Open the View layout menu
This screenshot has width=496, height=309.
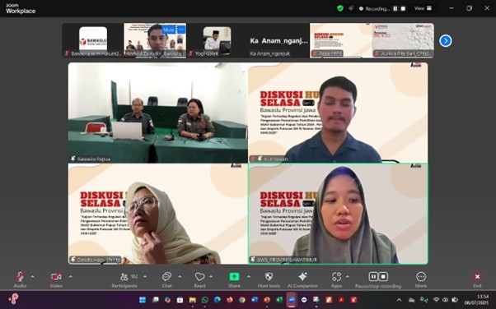(x=423, y=8)
